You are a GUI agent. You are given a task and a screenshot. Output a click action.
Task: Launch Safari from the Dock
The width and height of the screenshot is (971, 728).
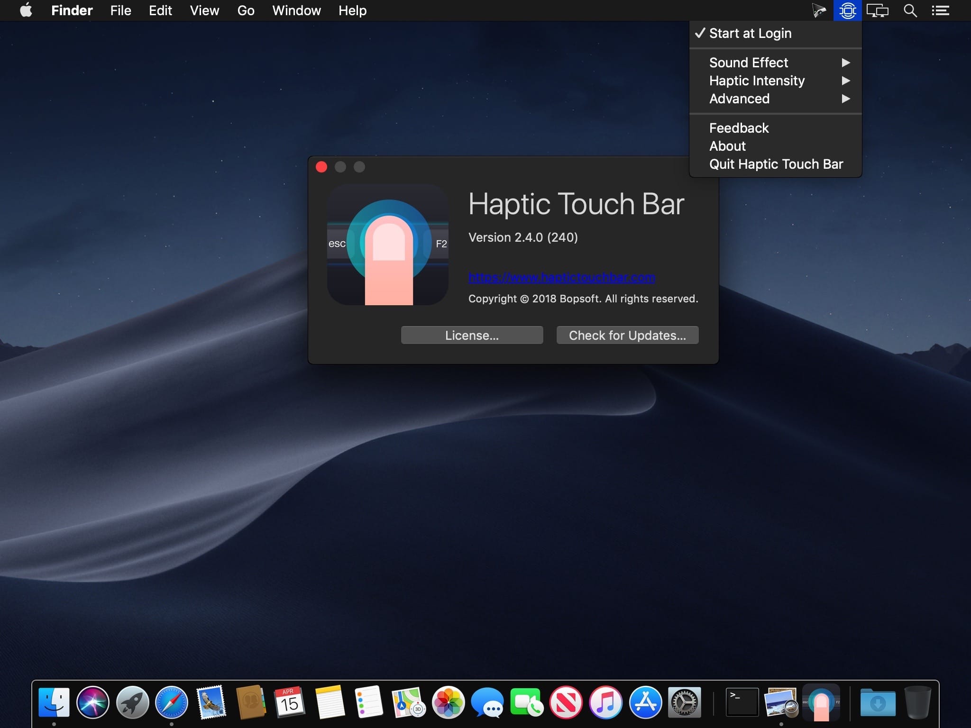[172, 702]
